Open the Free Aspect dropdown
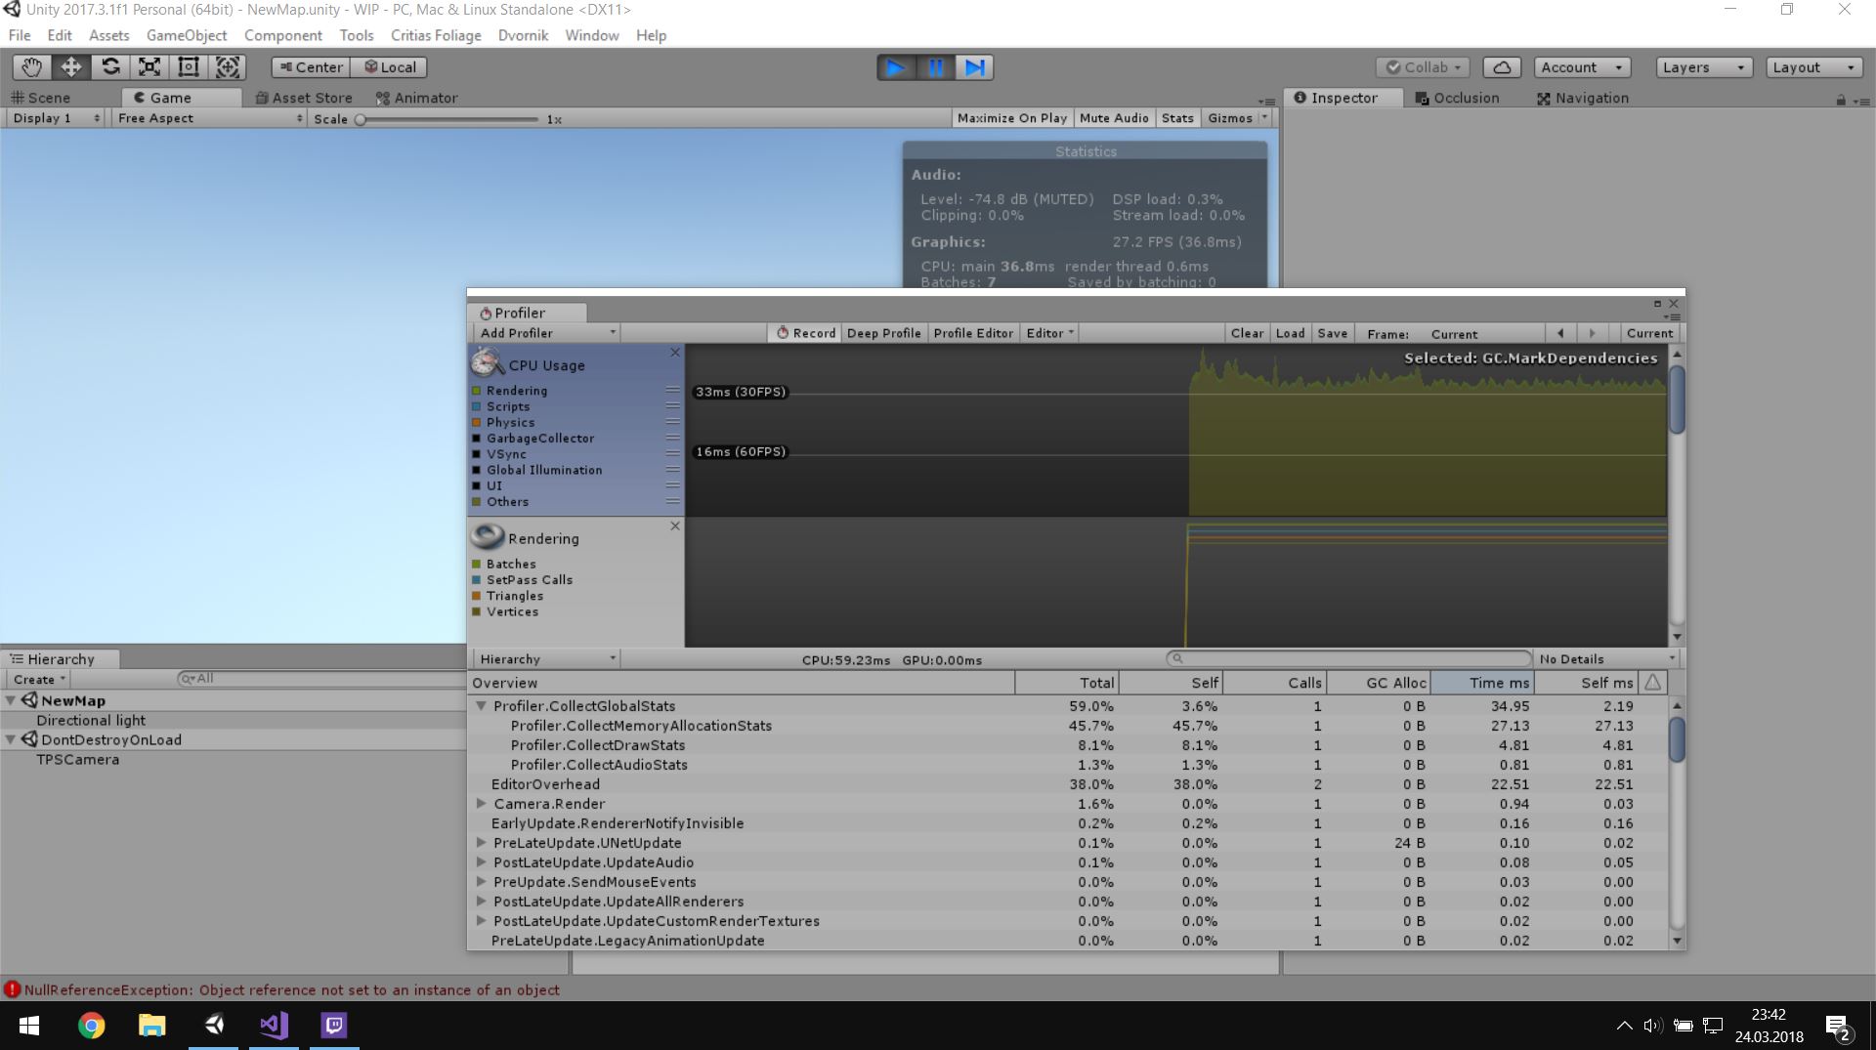1876x1050 pixels. tap(205, 118)
